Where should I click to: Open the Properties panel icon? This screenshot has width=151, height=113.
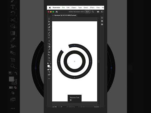click(102, 18)
